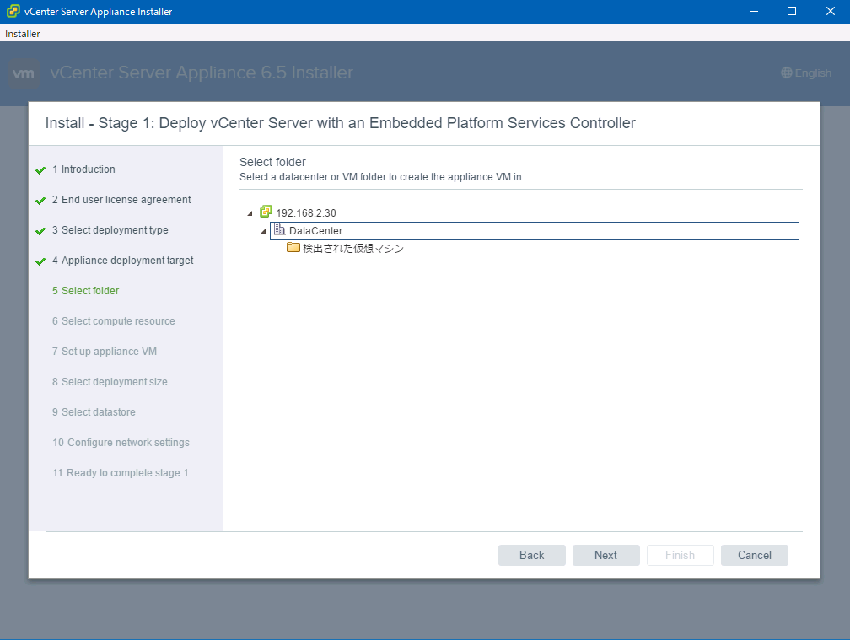Click the green checkmark beside Introduction
Screen dimensions: 850x640
pyautogui.click(x=40, y=170)
